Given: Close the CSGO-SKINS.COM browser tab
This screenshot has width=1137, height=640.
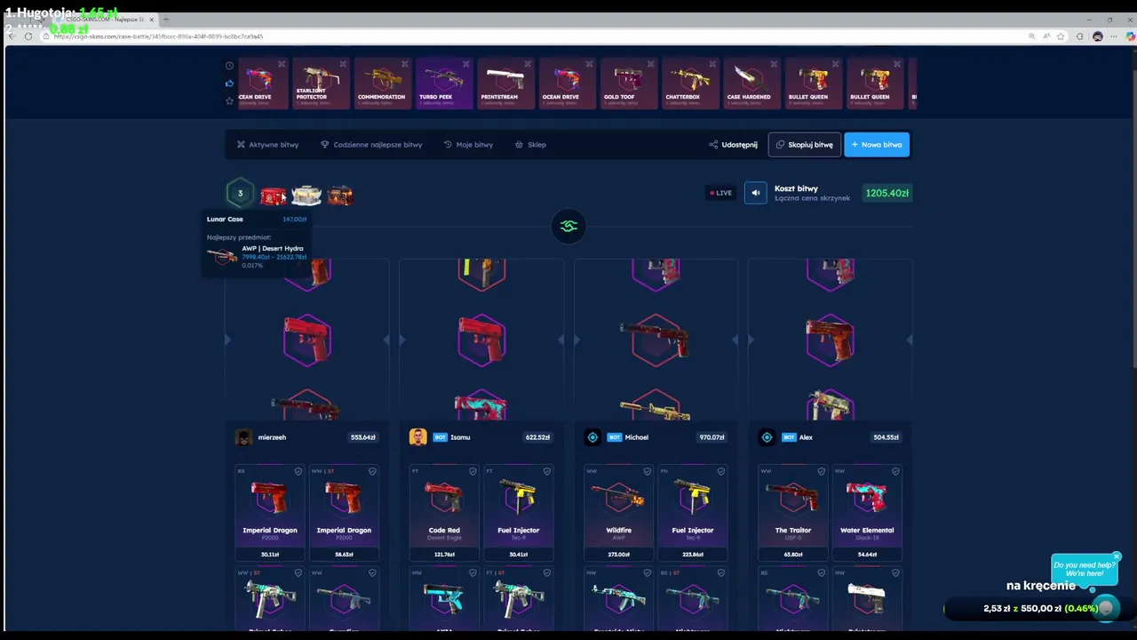Looking at the screenshot, I should coord(151,20).
